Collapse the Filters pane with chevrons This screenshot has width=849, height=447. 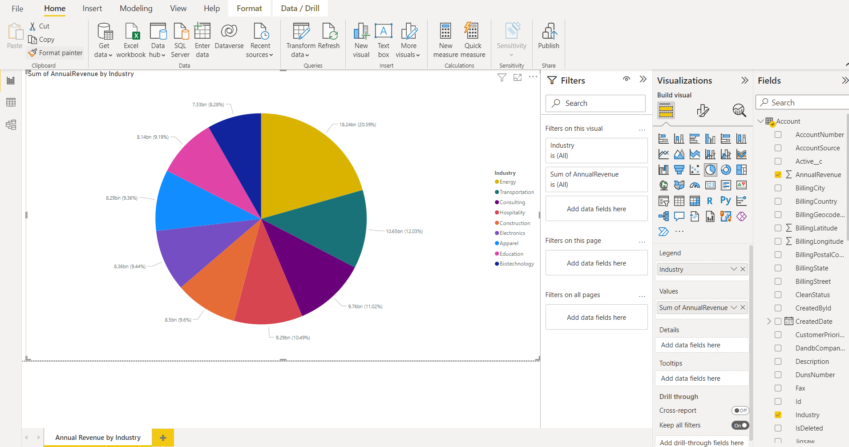[x=643, y=79]
